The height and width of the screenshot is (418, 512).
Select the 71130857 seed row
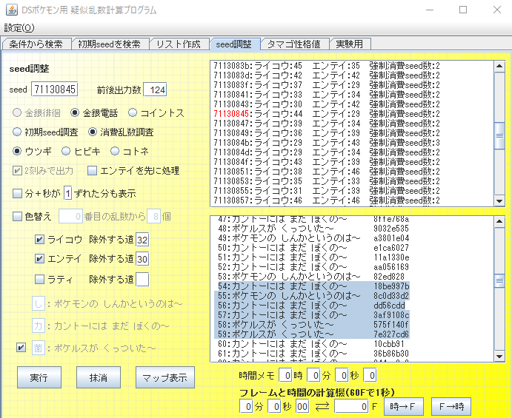pyautogui.click(x=327, y=200)
